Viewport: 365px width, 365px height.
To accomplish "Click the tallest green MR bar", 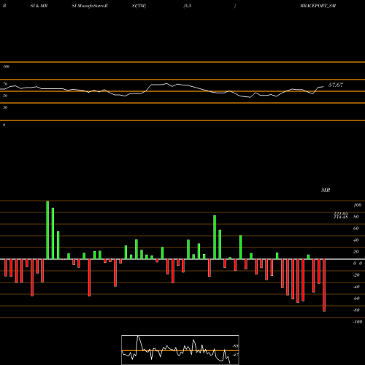I will (x=47, y=230).
